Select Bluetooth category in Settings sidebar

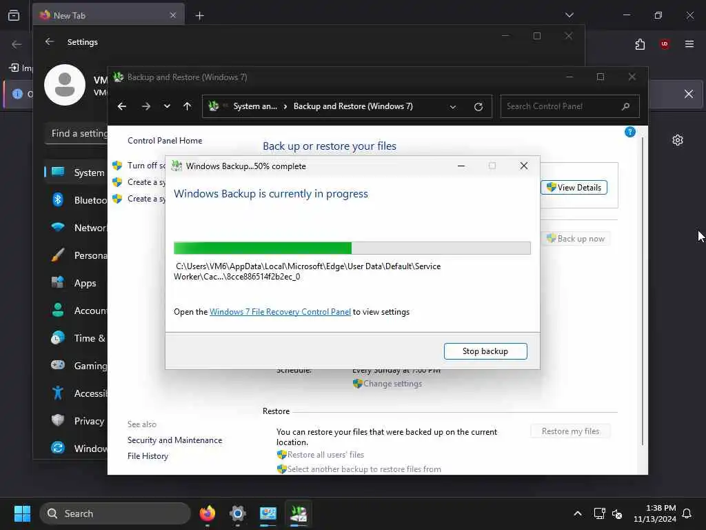click(x=77, y=200)
